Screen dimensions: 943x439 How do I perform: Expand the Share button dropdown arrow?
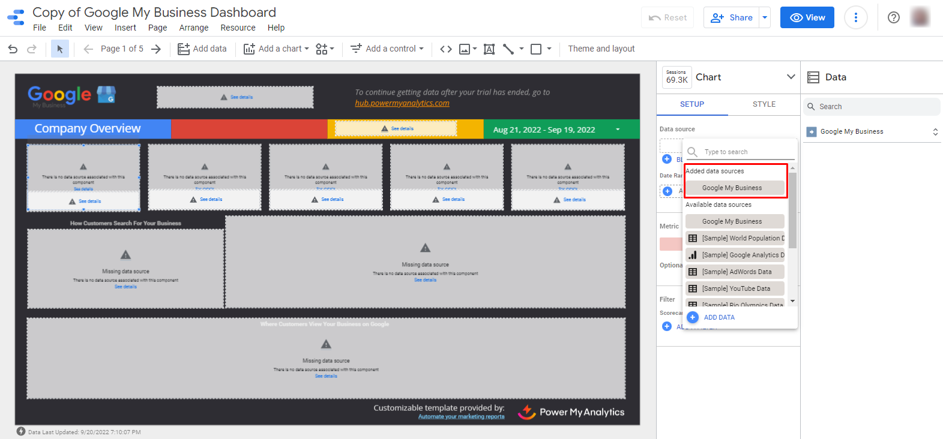(765, 17)
